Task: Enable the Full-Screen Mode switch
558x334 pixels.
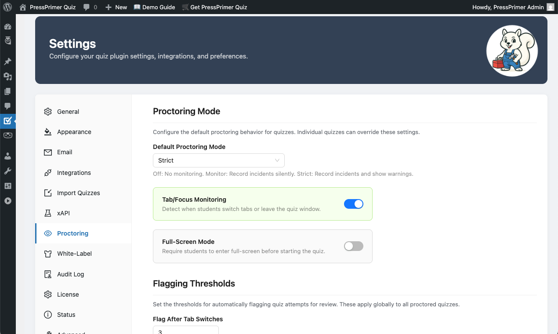Action: [x=354, y=246]
